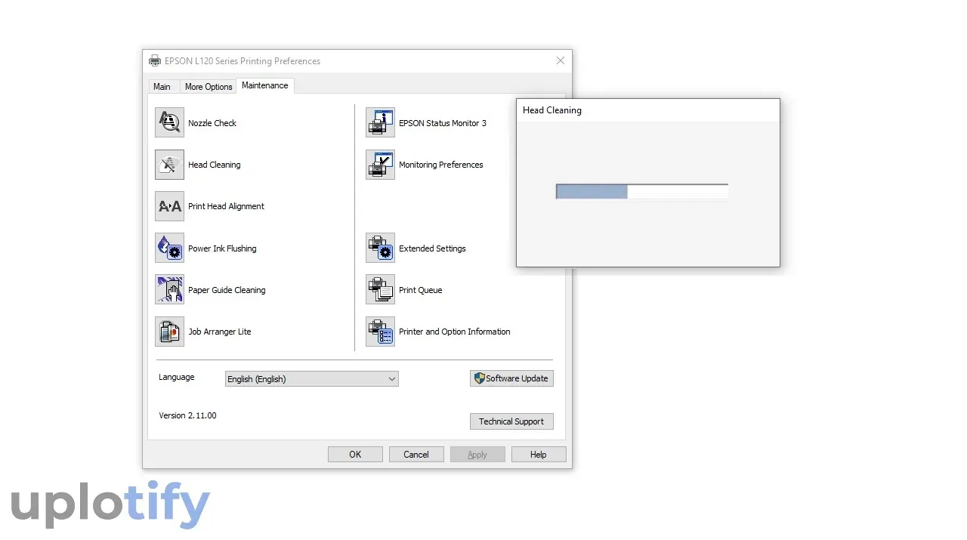Image resolution: width=967 pixels, height=540 pixels.
Task: Click the Technical Support button
Action: point(511,421)
